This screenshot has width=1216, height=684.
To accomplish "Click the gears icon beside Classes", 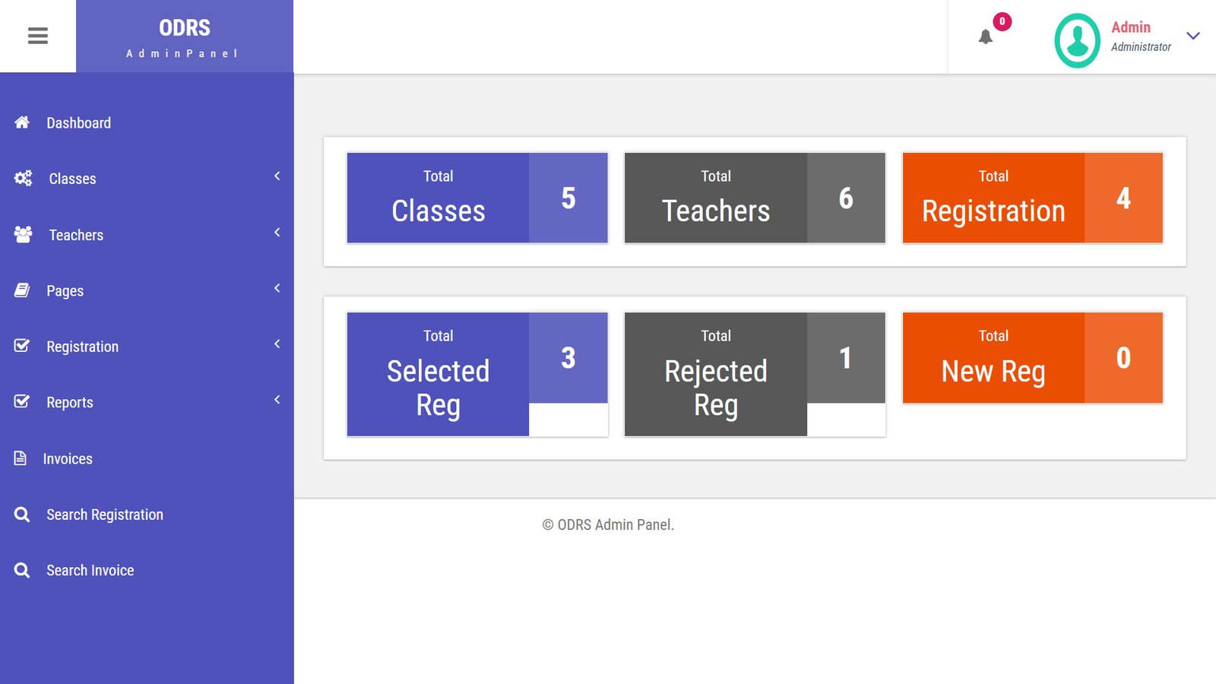I will 24,178.
